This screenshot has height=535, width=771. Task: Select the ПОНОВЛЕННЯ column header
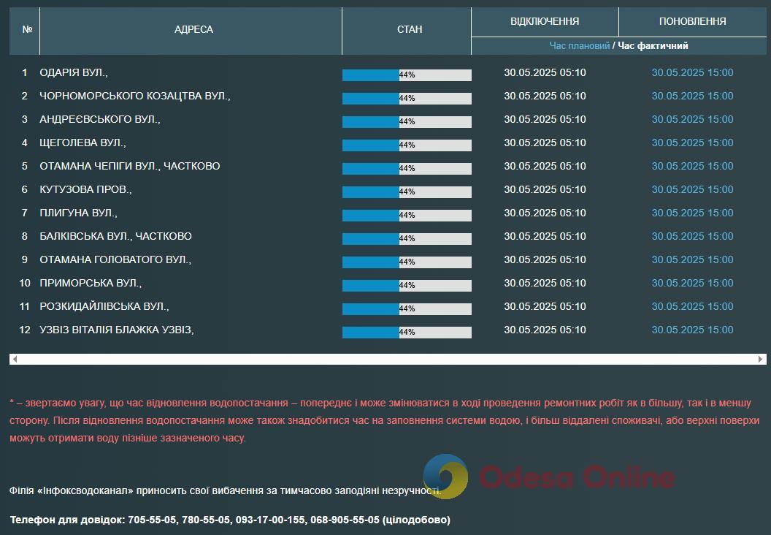[x=692, y=21]
